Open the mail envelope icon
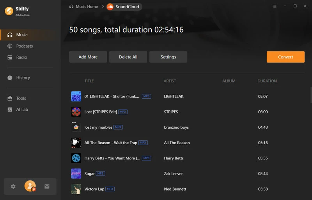Image resolution: width=312 pixels, height=200 pixels. [47, 186]
